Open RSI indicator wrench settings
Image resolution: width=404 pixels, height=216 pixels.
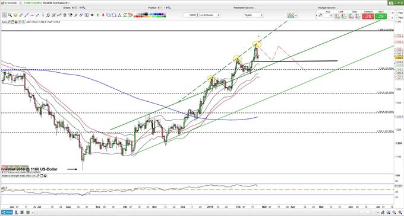pos(38,176)
